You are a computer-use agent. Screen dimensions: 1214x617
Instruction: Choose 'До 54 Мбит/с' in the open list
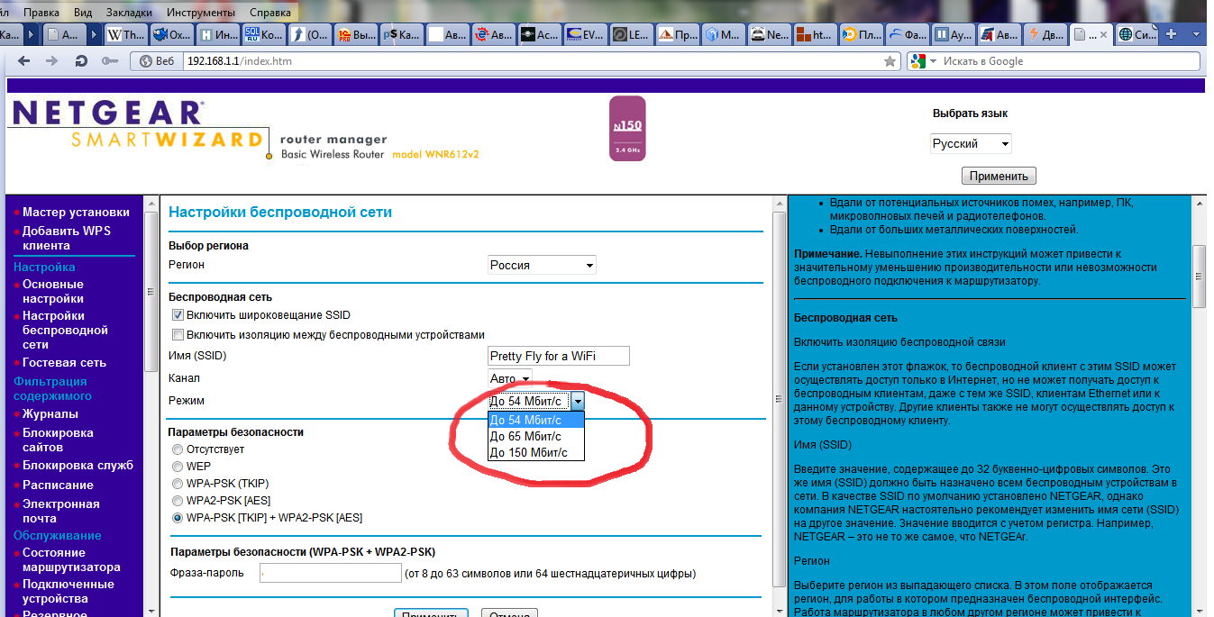coord(536,421)
